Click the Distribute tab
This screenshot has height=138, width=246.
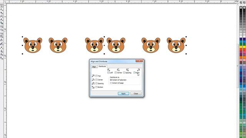click(102, 66)
